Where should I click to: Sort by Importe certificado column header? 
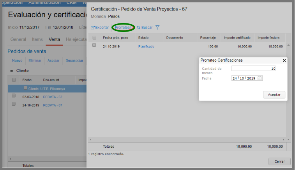pos(237,38)
